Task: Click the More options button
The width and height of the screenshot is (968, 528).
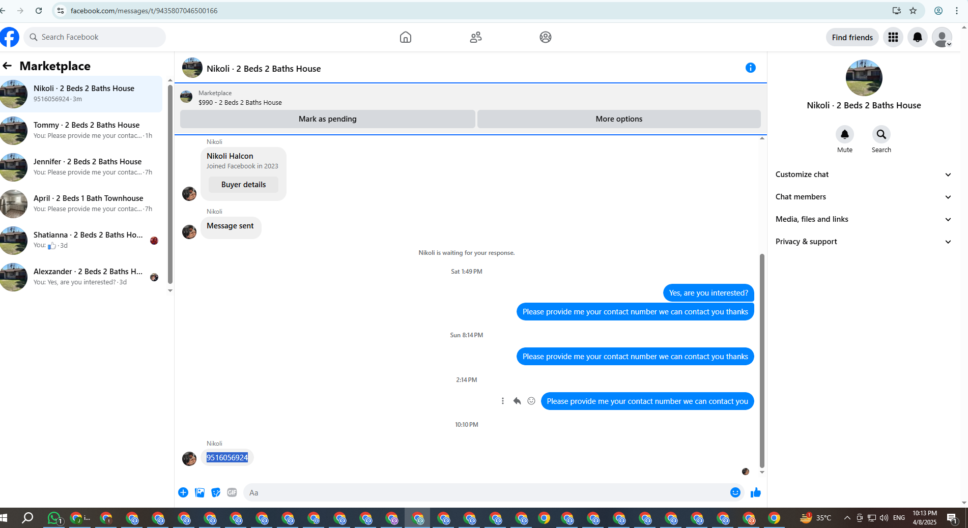Action: coord(619,119)
